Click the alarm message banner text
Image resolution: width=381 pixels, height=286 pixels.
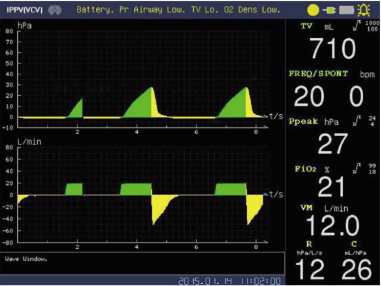coord(178,10)
